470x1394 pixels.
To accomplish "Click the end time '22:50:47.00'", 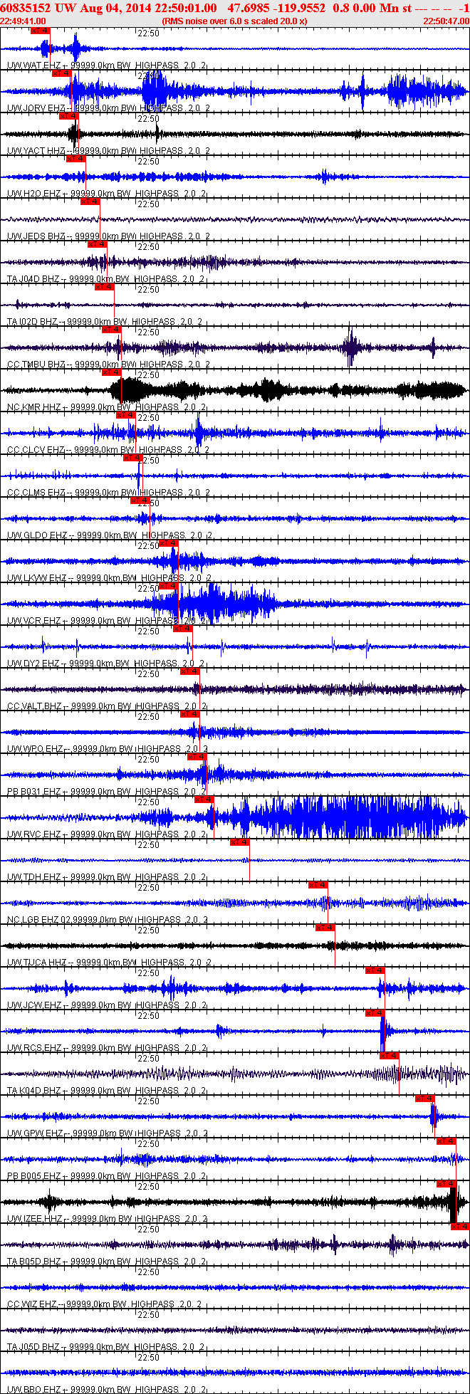I will click(446, 21).
